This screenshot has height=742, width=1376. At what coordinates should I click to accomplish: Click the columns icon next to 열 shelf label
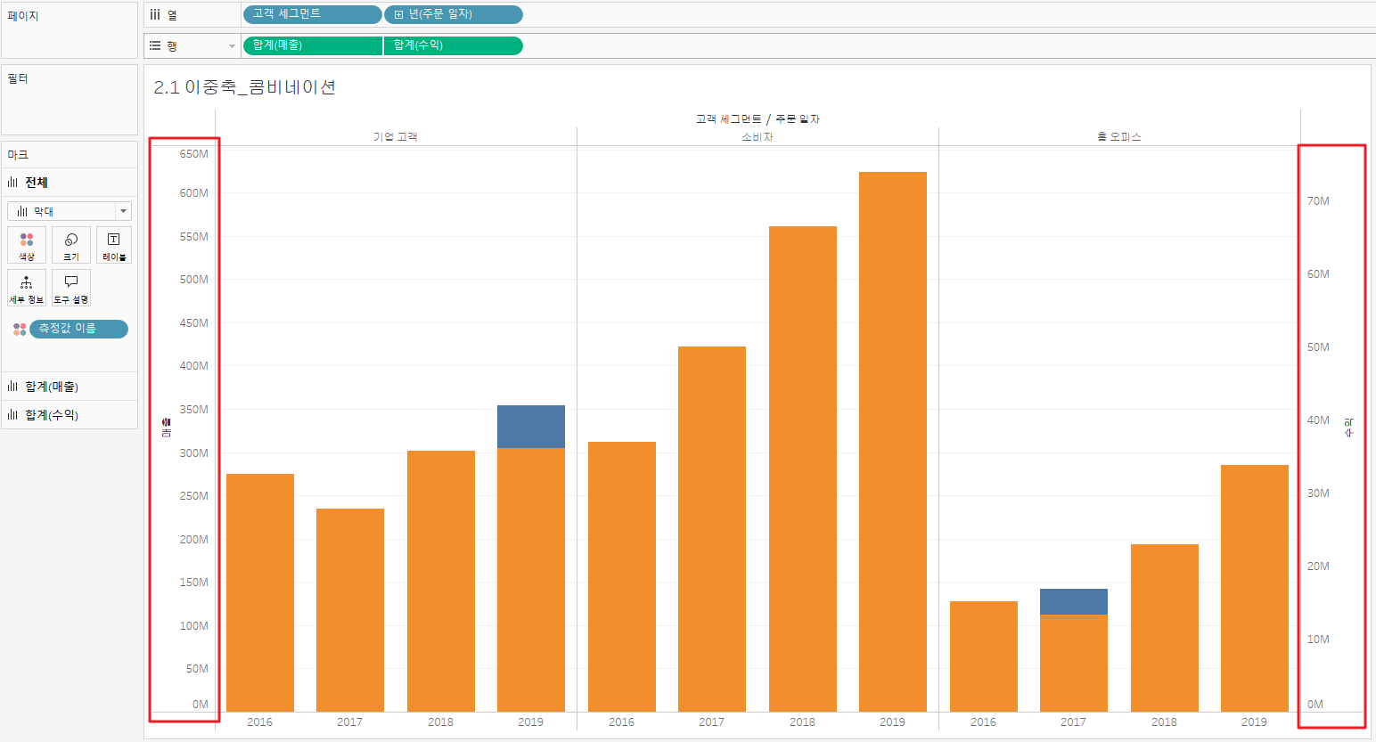click(x=155, y=15)
